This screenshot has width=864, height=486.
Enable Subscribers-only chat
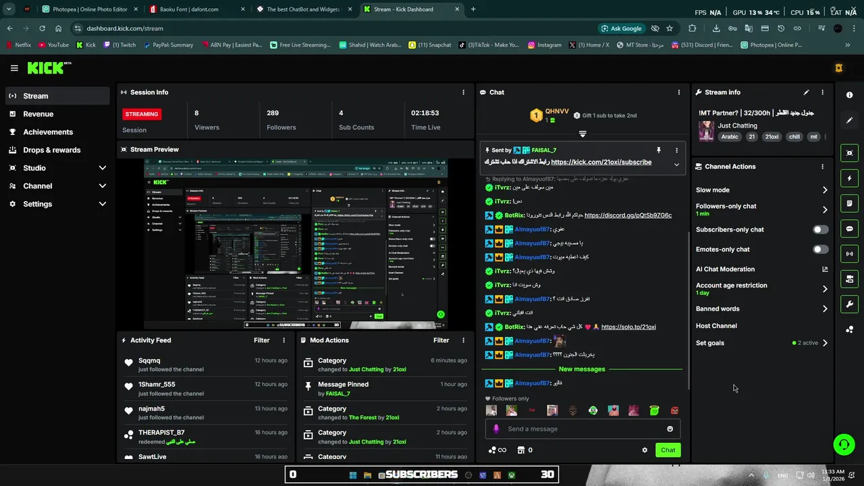click(x=820, y=230)
